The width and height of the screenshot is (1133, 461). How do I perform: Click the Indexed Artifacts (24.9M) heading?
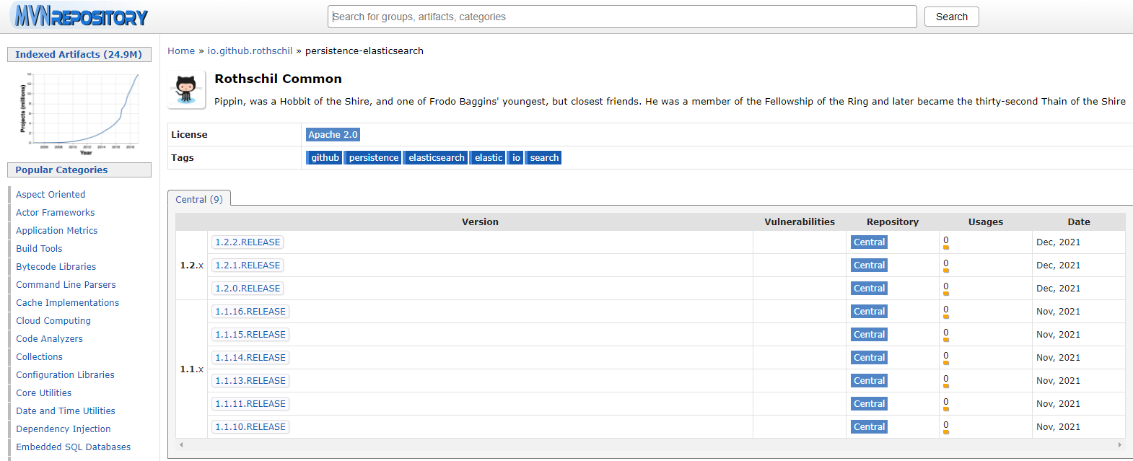click(x=79, y=55)
